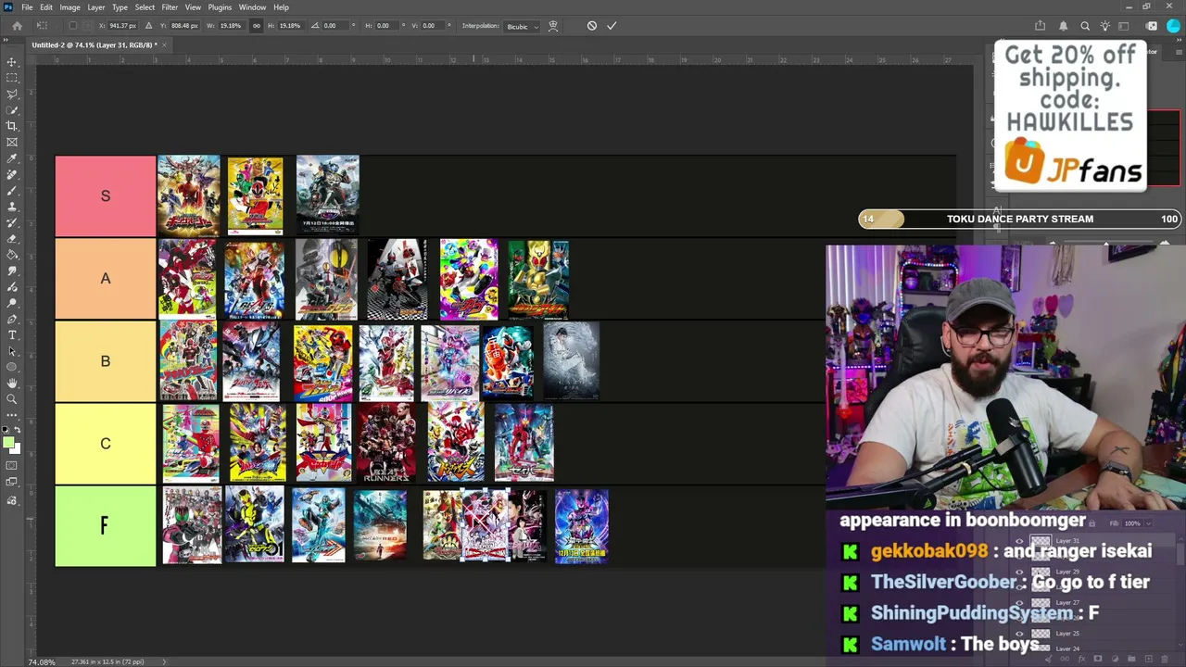The height and width of the screenshot is (667, 1186).
Task: Select the Spot Healing Brush tool
Action: pyautogui.click(x=12, y=174)
